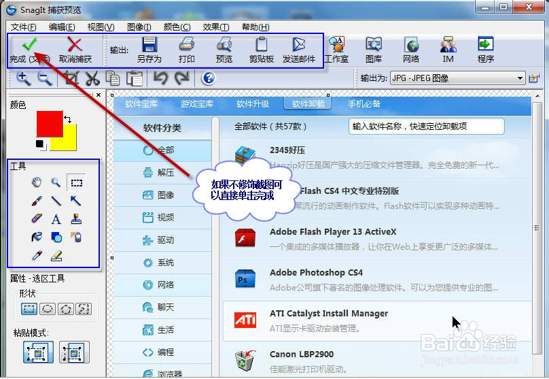Open the 图库 library output
Image resolution: width=549 pixels, height=379 pixels.
(374, 50)
